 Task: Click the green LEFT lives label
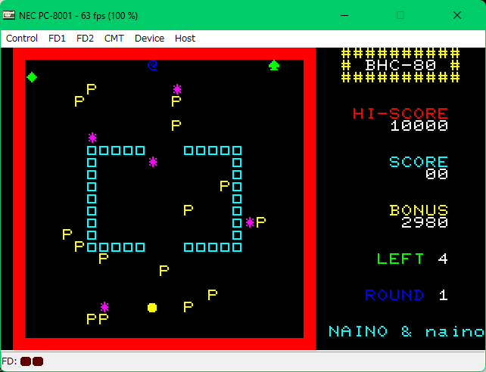(x=400, y=259)
